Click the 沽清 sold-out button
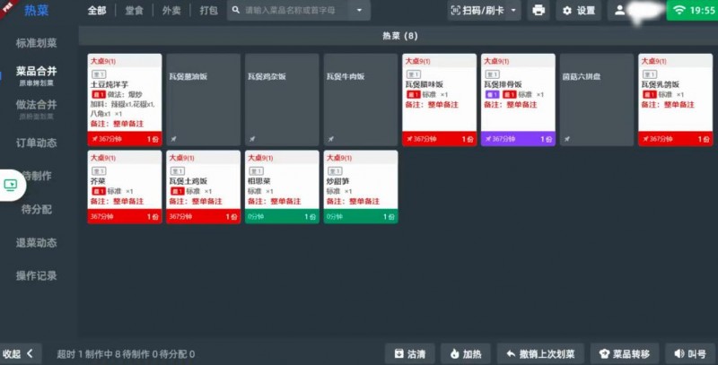Viewport: 718px width, 365px height. (x=410, y=353)
